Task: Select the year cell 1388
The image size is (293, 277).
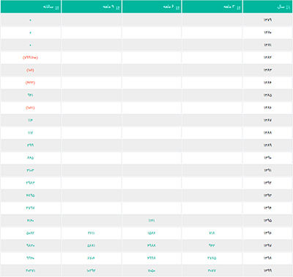Action: (267, 133)
